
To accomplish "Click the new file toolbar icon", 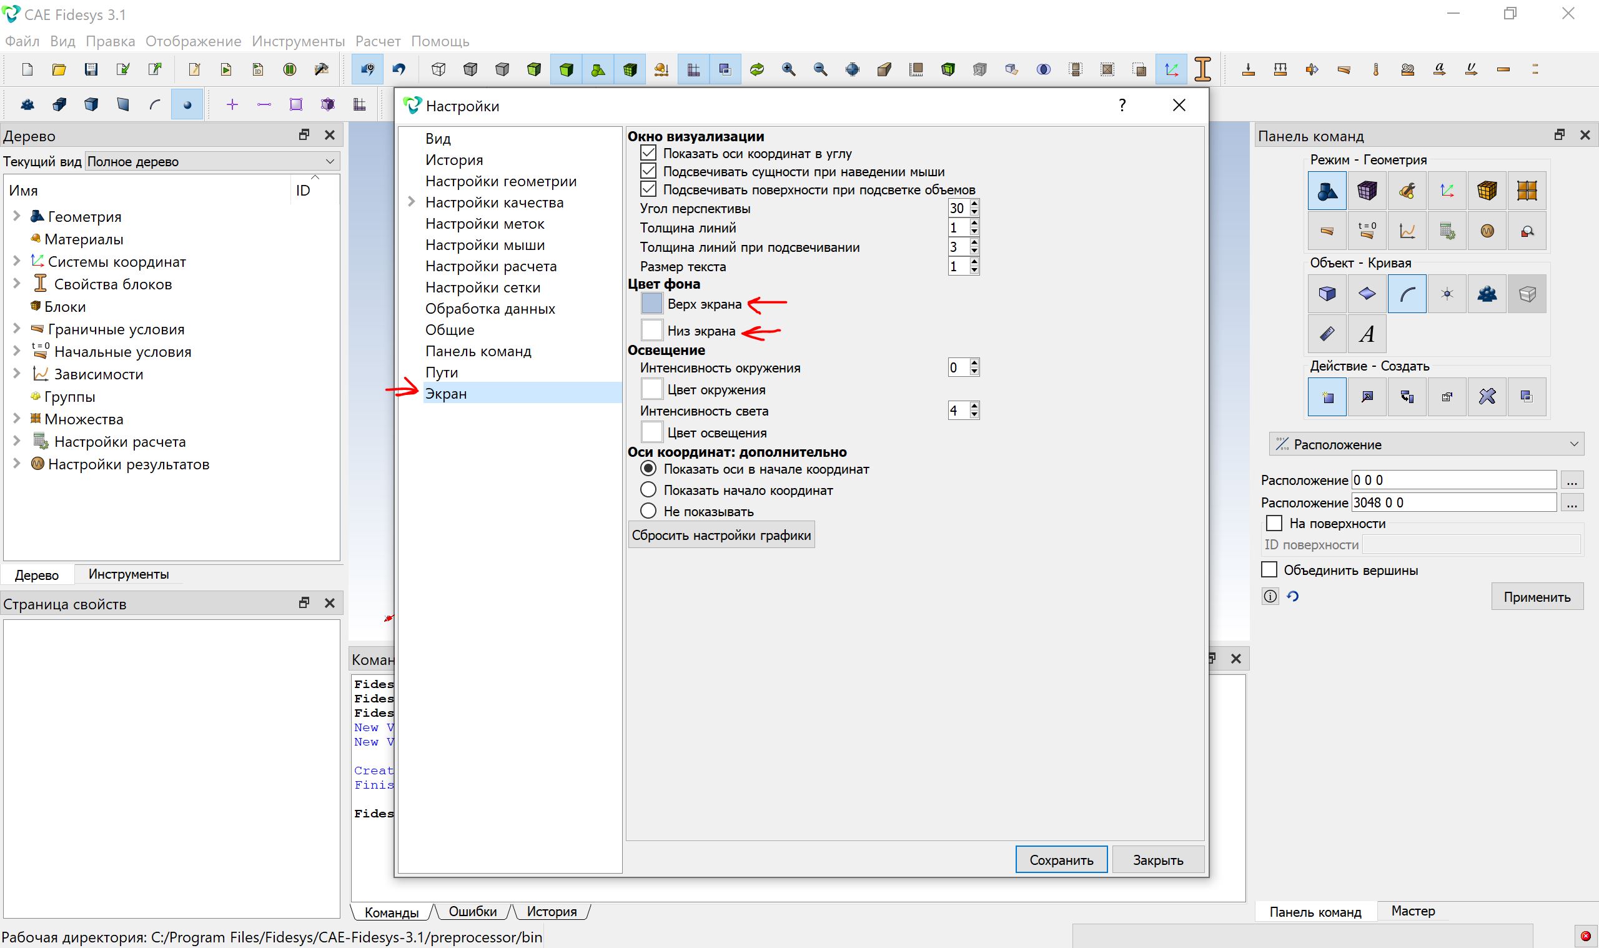I will (27, 69).
